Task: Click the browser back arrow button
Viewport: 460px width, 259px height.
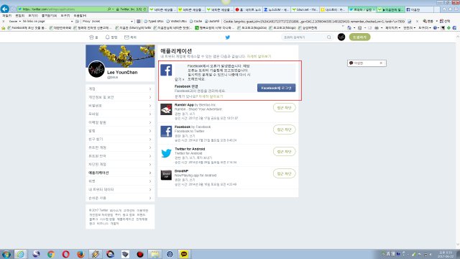Action: [x=5, y=9]
